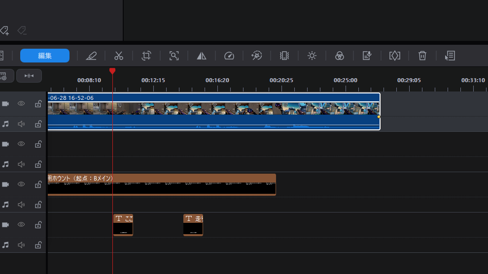Delete clip with the trash icon

[422, 56]
